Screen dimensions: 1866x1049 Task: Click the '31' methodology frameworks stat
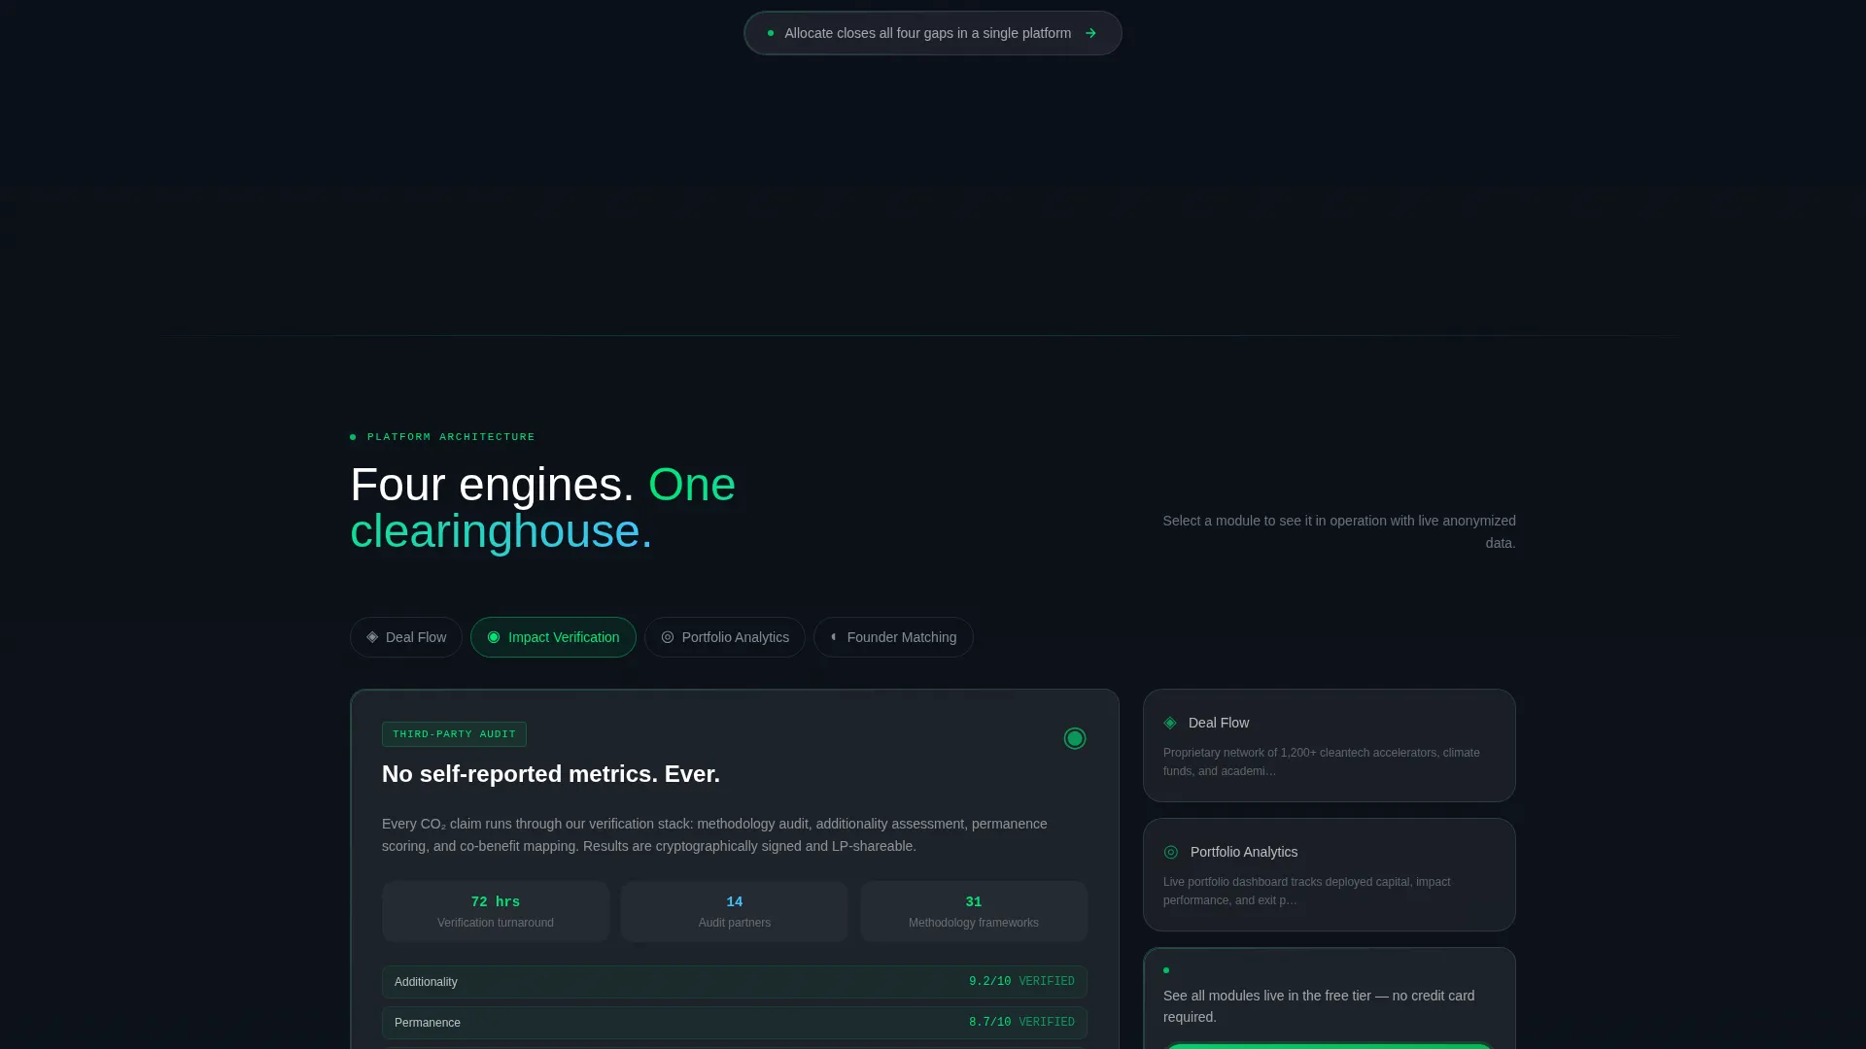click(974, 911)
